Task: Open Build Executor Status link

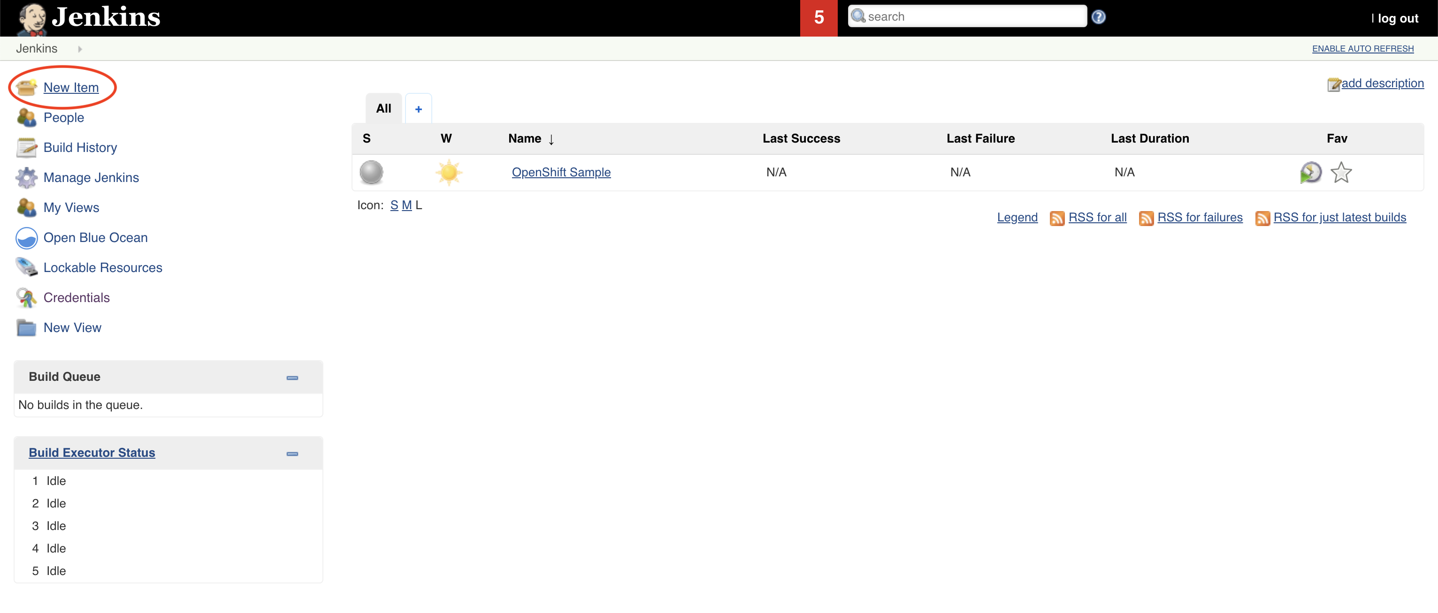Action: (92, 453)
